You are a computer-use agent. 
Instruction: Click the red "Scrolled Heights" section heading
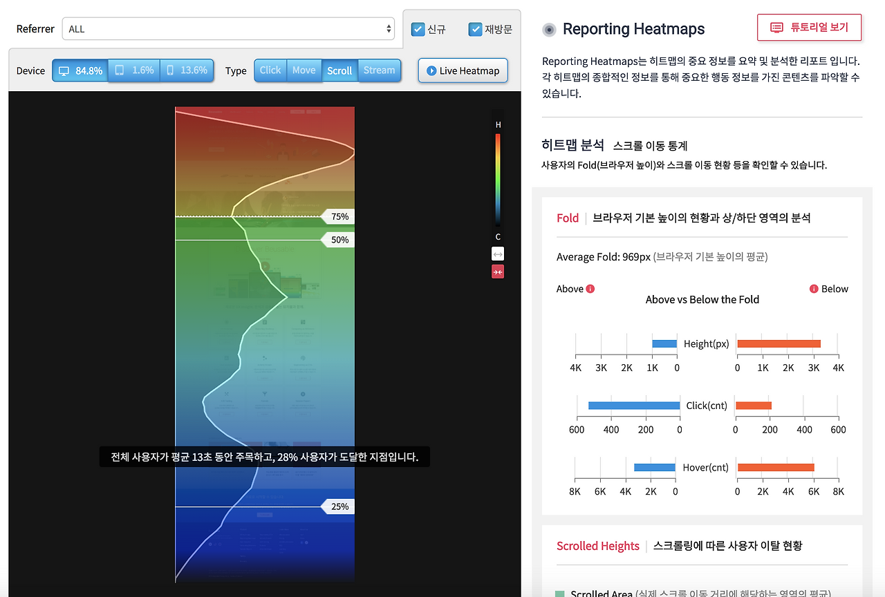tap(598, 546)
